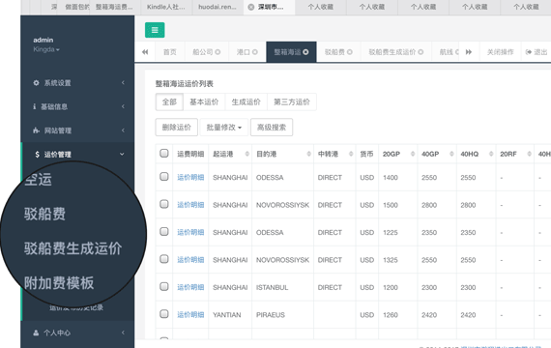This screenshot has height=348, width=551.
Task: Click the close icon on the 深圳市 browser tab
Action: pyautogui.click(x=251, y=7)
